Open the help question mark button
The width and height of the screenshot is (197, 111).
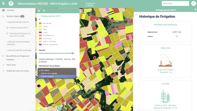coord(194,3)
